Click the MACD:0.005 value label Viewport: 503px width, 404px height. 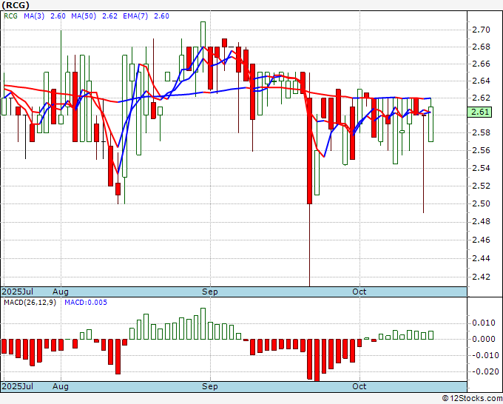coord(86,303)
